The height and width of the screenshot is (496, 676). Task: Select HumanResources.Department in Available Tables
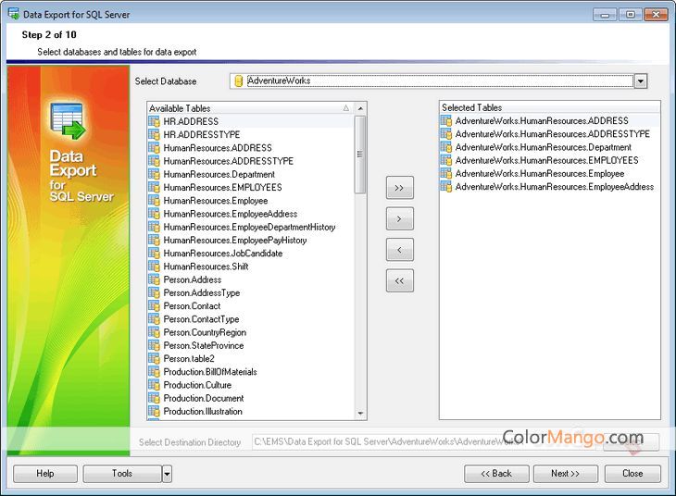click(x=219, y=174)
